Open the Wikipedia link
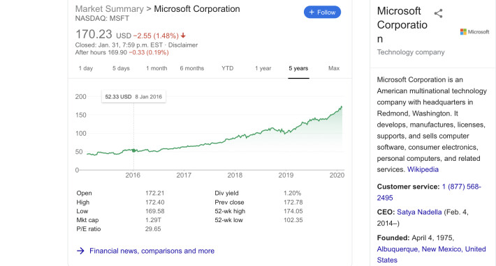This screenshot has width=496, height=266. [423, 170]
